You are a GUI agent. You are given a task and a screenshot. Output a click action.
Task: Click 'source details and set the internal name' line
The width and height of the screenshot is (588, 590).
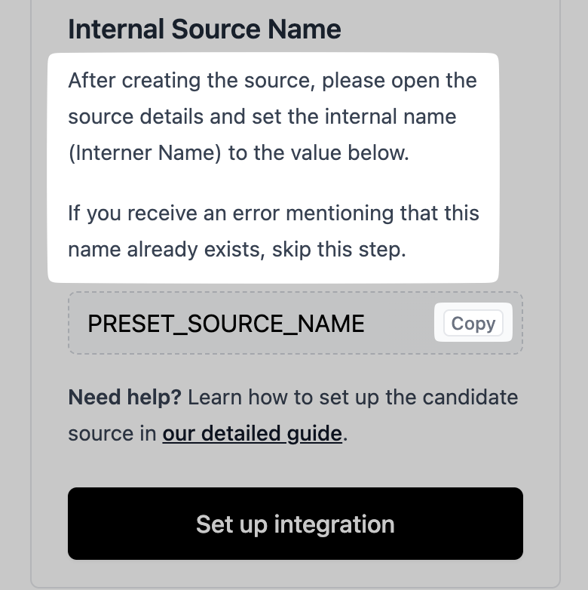point(262,117)
